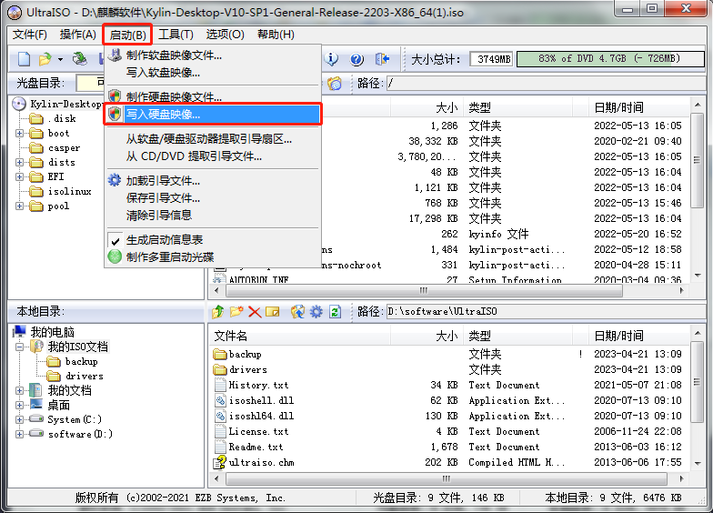Click the green disc icon of 制作多重启动光碟

click(115, 256)
